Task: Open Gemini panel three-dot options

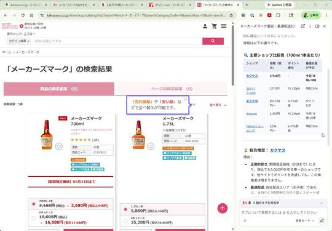Action: click(x=310, y=26)
